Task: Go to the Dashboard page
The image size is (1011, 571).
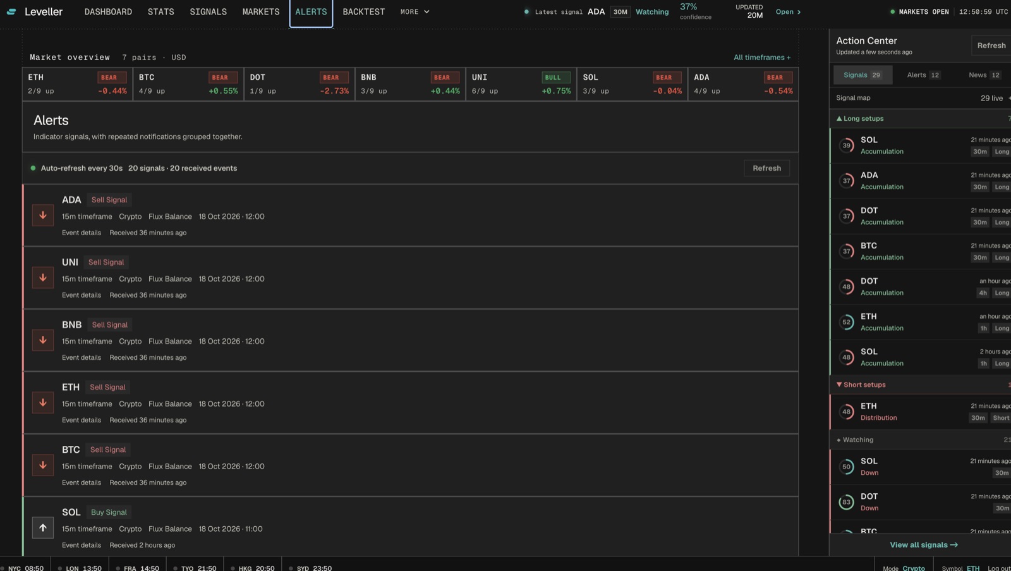Action: coord(108,12)
